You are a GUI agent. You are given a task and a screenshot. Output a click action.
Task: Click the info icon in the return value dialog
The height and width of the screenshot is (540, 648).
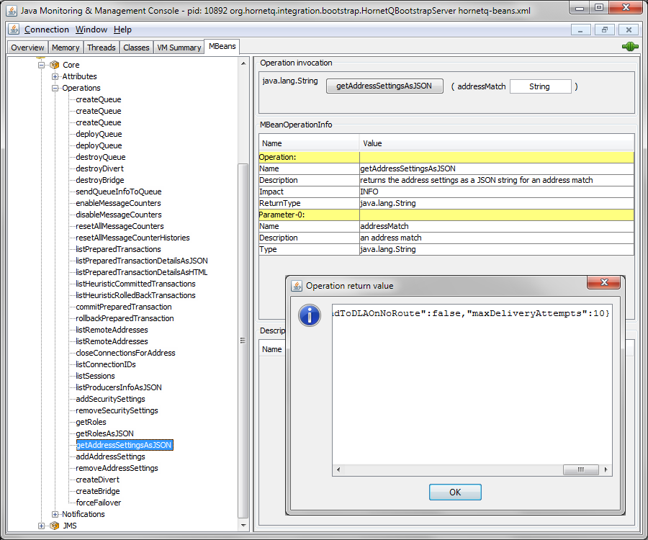[310, 315]
